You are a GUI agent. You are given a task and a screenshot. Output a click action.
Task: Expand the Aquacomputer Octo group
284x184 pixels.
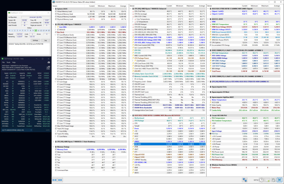pyautogui.click(x=208, y=87)
